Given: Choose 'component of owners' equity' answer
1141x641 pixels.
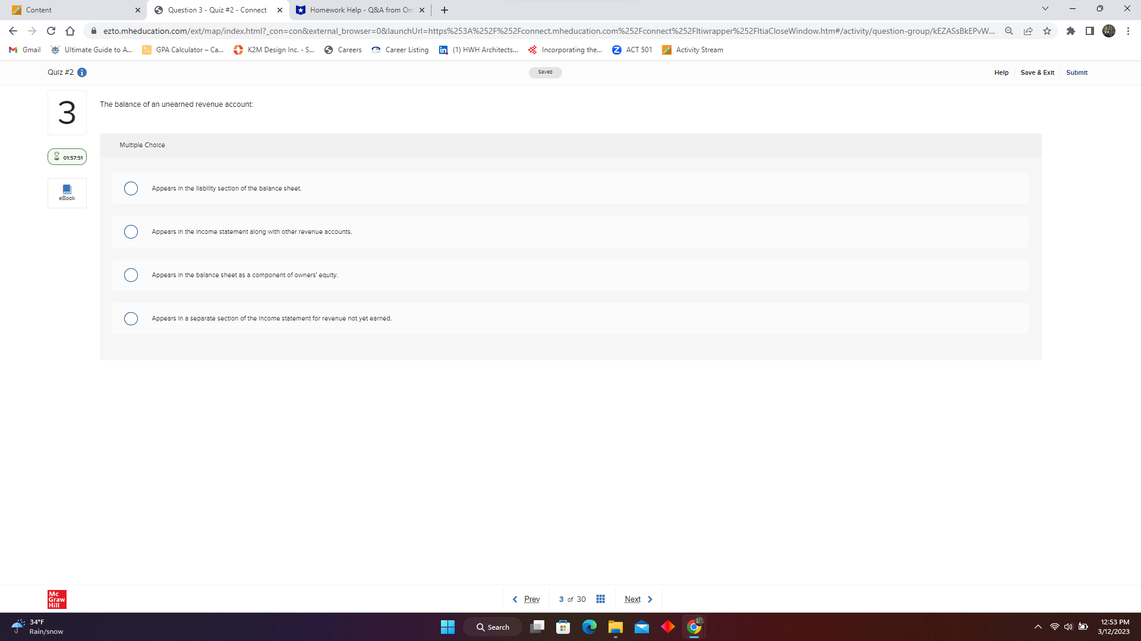Looking at the screenshot, I should 131,275.
